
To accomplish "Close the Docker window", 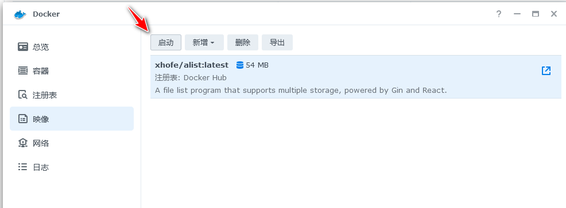I will click(554, 14).
